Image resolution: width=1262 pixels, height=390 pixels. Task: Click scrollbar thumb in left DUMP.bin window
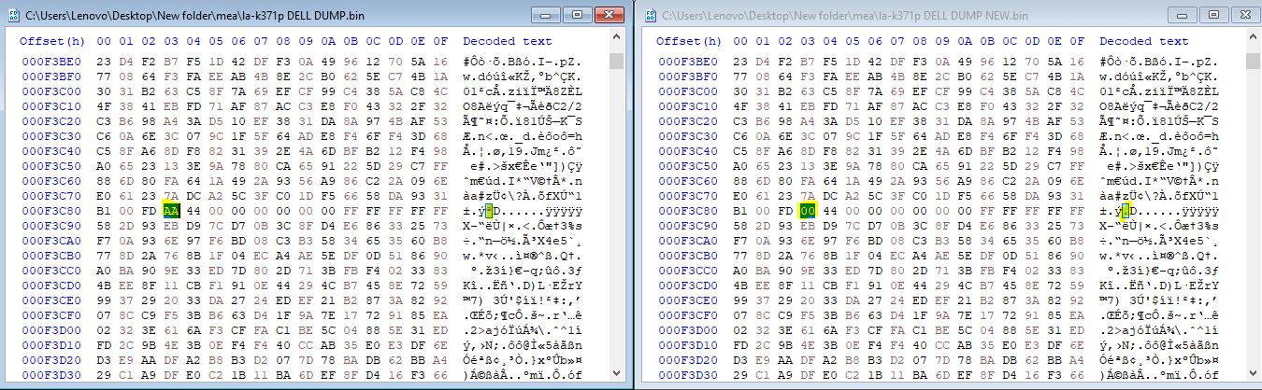(x=616, y=61)
